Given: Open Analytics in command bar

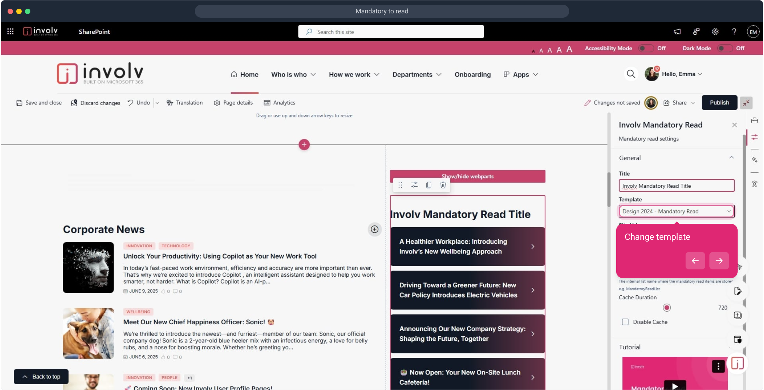Looking at the screenshot, I should click(x=279, y=103).
